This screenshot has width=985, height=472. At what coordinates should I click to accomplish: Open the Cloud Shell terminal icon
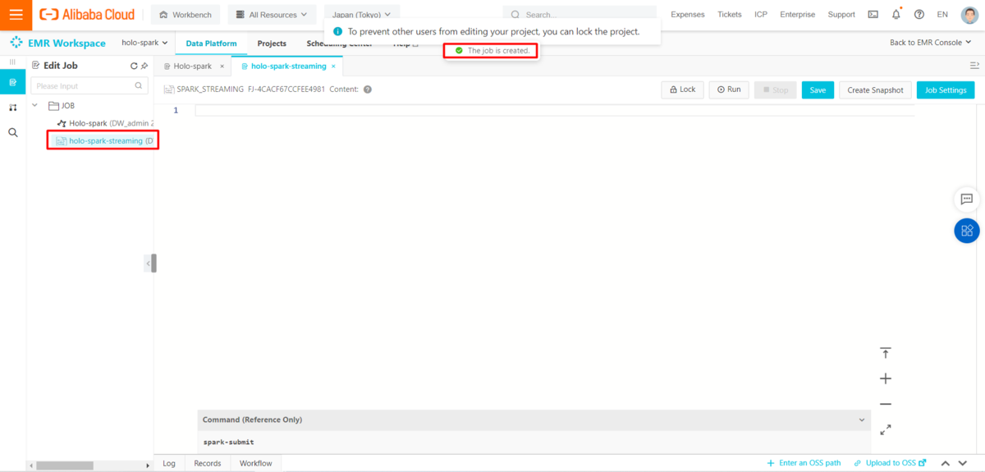pyautogui.click(x=873, y=15)
